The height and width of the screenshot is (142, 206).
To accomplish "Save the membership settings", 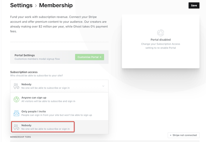I will pyautogui.click(x=194, y=5).
